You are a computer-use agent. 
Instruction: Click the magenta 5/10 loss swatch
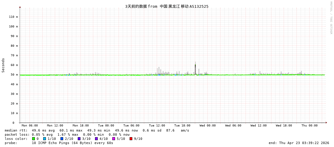tap(114, 139)
